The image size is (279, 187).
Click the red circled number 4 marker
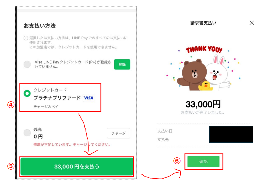point(11,105)
